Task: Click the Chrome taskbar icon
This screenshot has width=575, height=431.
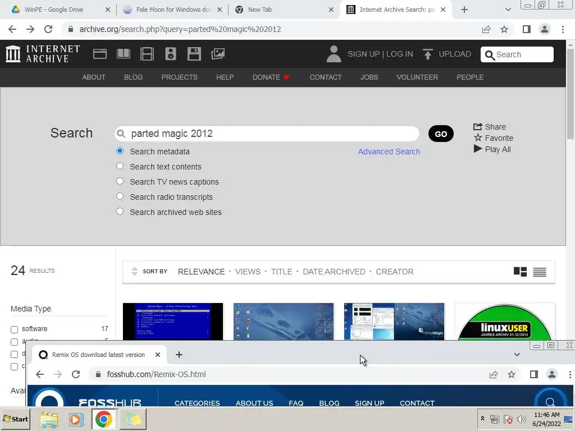Action: click(104, 419)
